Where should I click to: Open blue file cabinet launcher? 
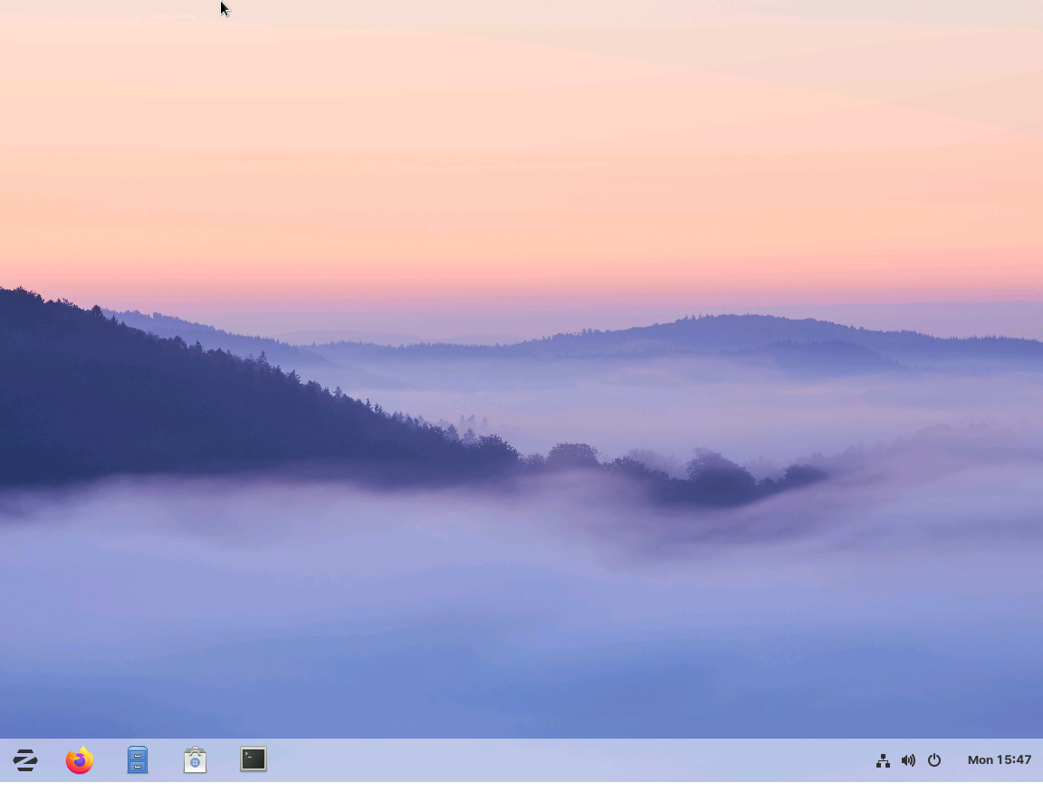pos(138,760)
